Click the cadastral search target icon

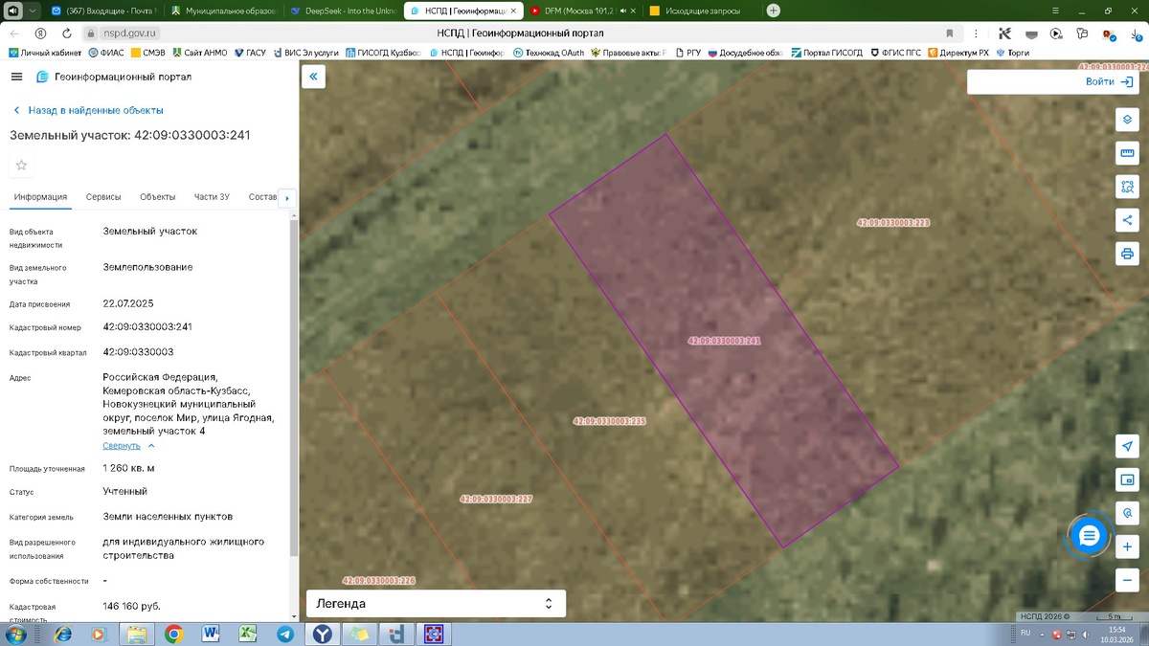(1127, 514)
